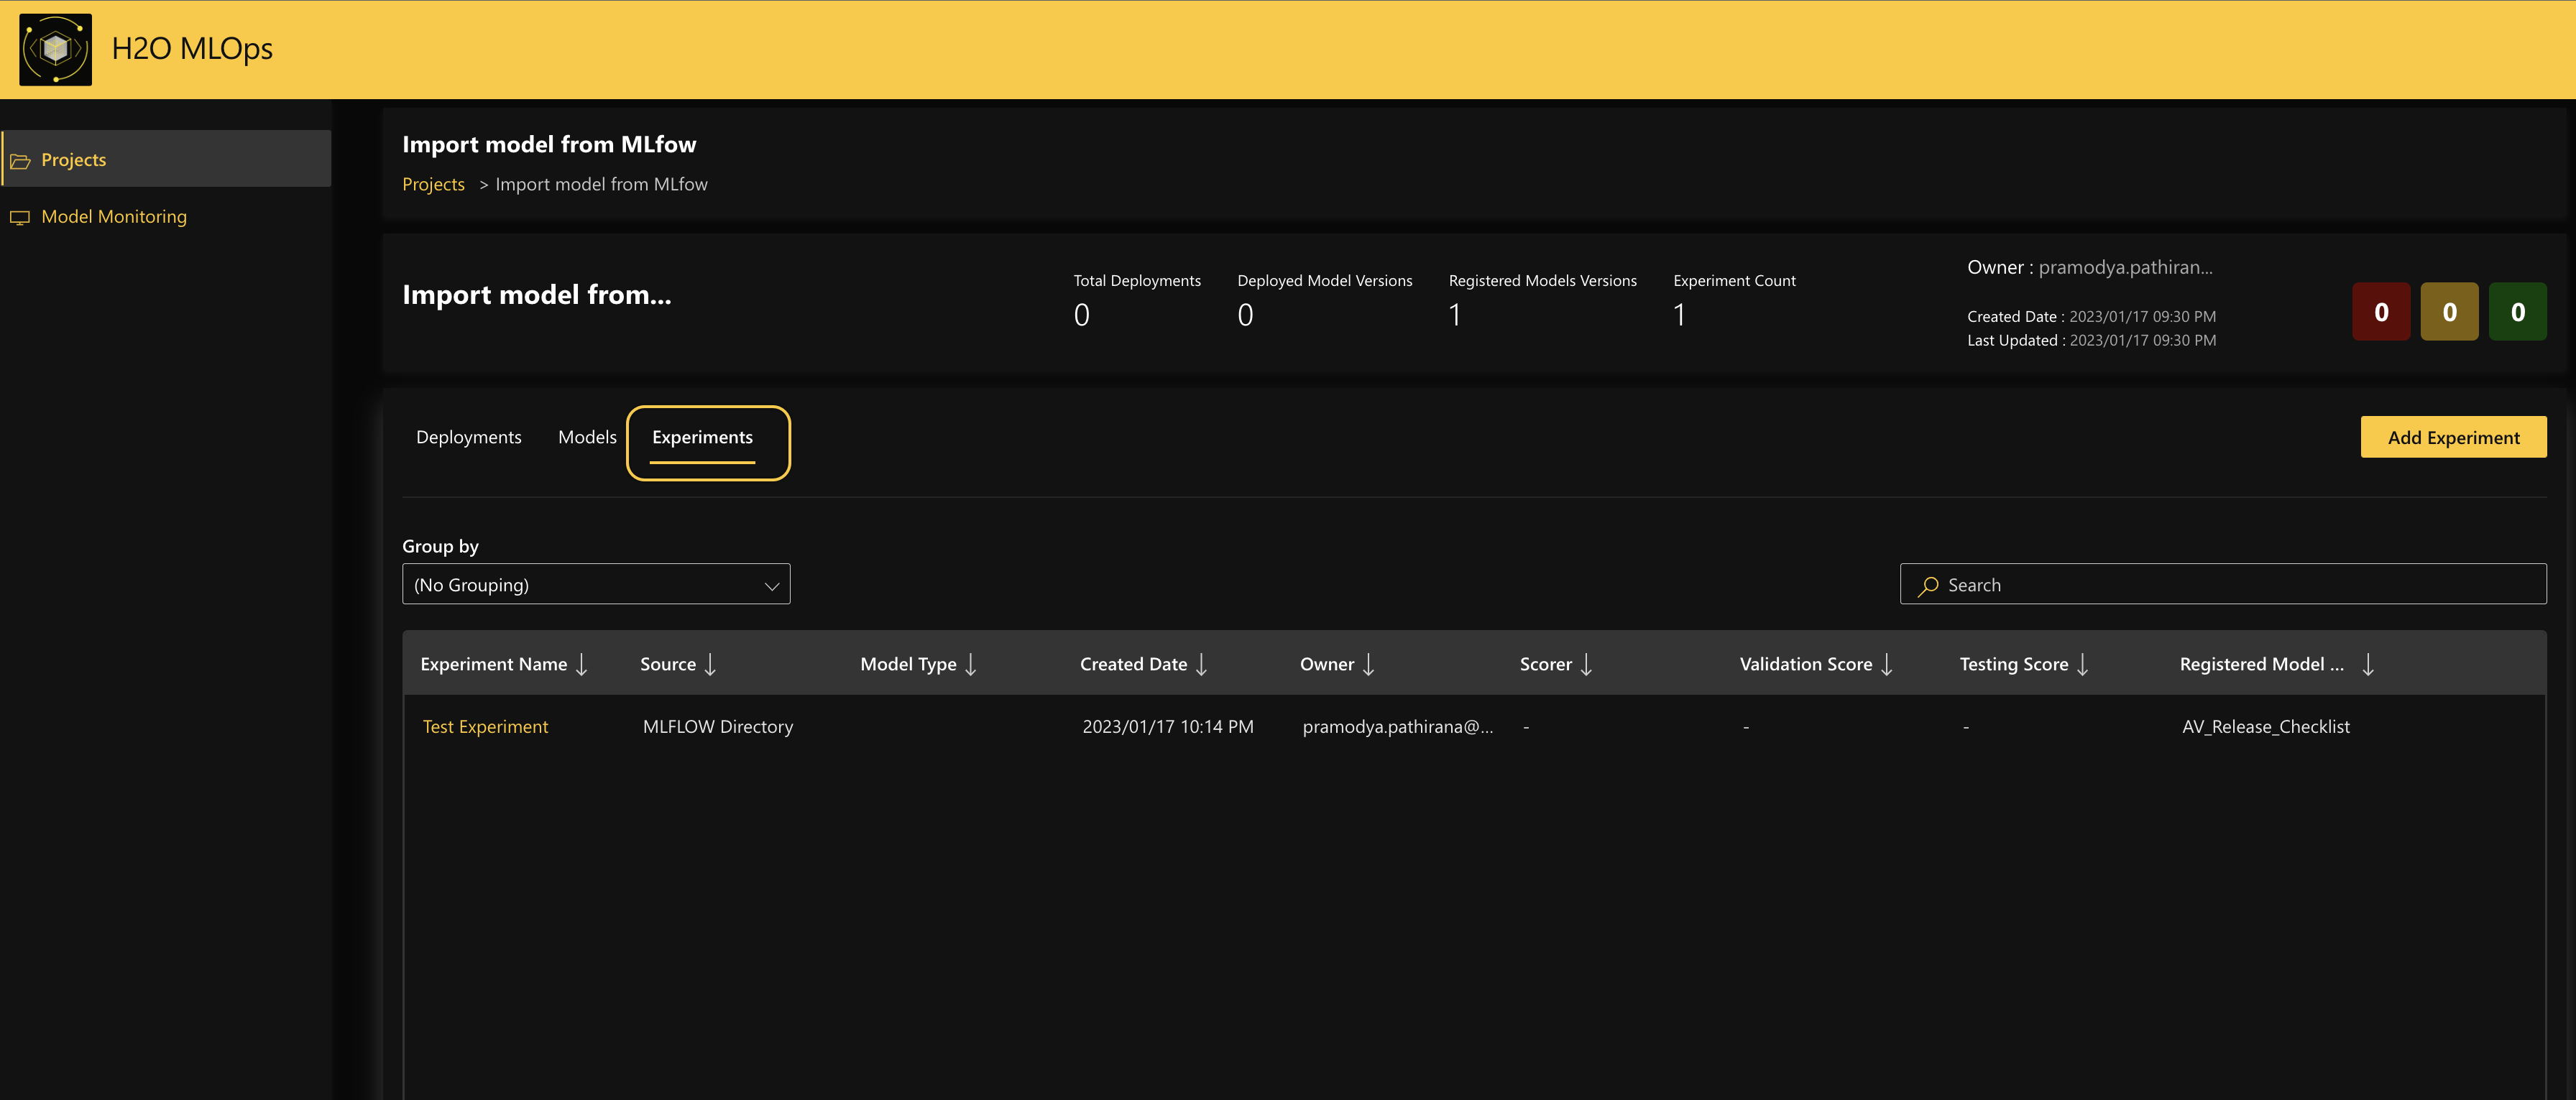
Task: Select the Experiments tab
Action: pyautogui.click(x=702, y=437)
